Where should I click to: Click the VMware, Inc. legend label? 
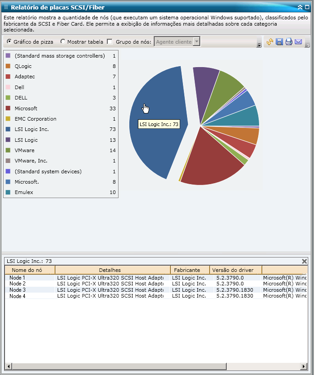(x=31, y=161)
